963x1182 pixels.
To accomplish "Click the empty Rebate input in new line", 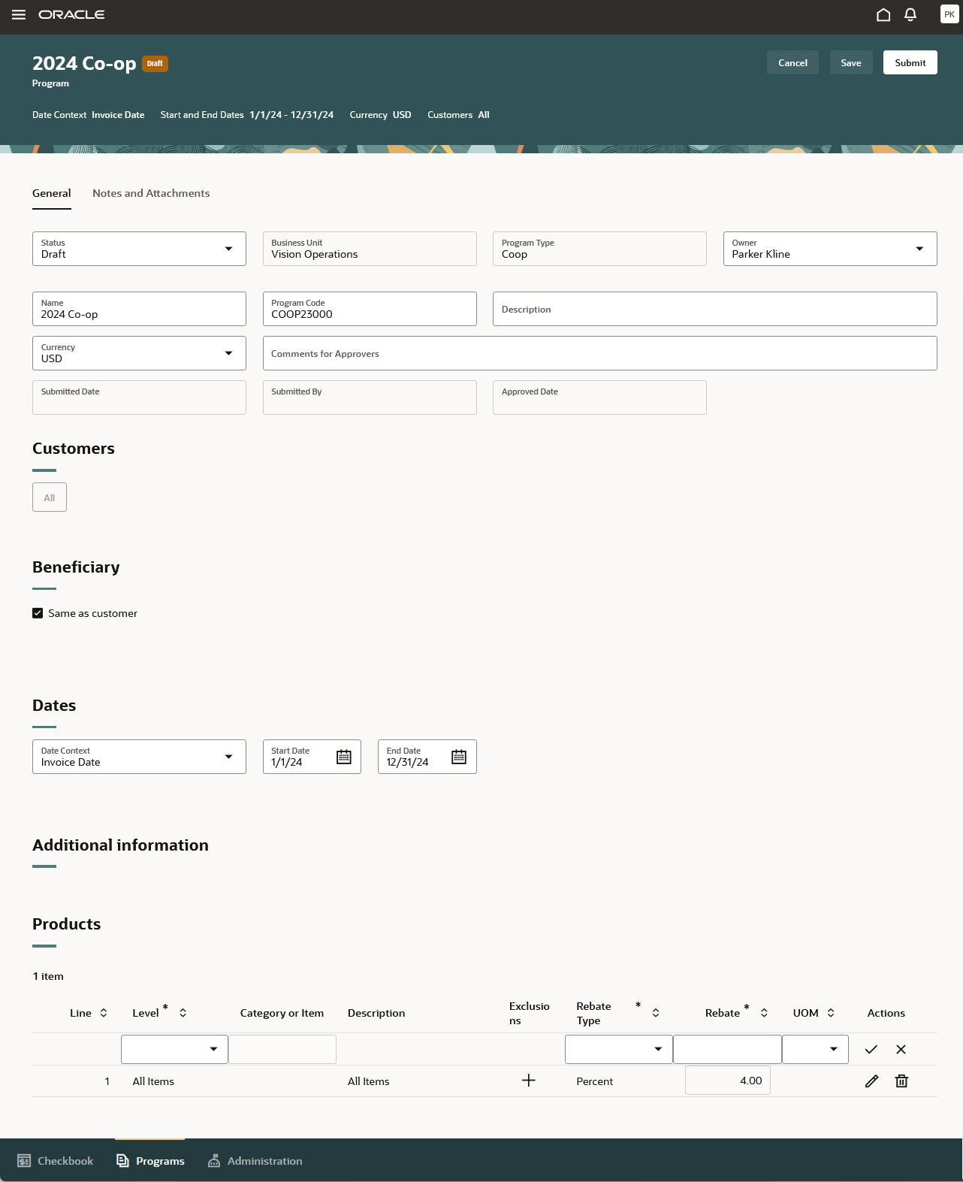I will [727, 1049].
